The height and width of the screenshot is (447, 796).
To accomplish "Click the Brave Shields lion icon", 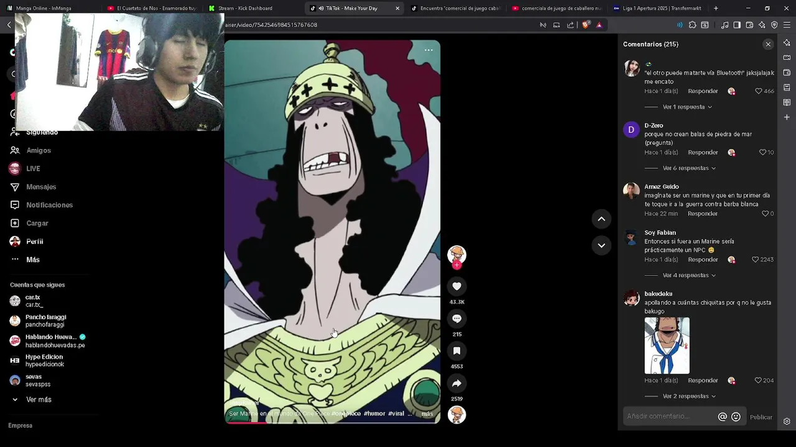I will coord(586,25).
